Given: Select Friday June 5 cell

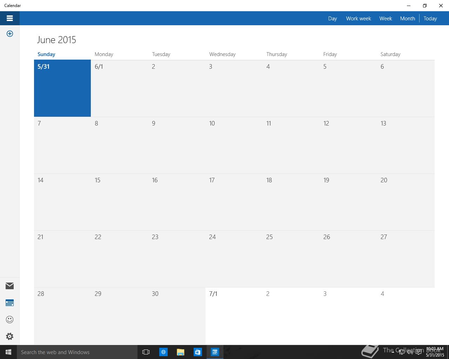Looking at the screenshot, I should (348, 88).
